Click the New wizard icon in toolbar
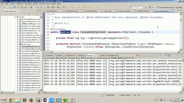The height and width of the screenshot is (103, 184). coord(2,7)
